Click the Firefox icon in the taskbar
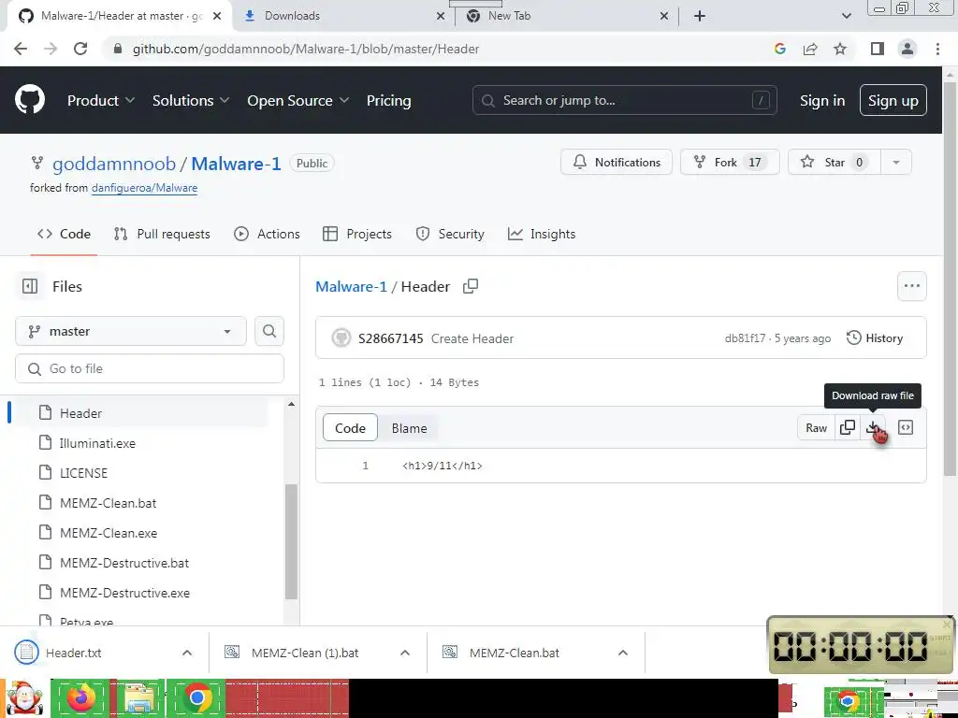This screenshot has width=958, height=718. [x=80, y=697]
